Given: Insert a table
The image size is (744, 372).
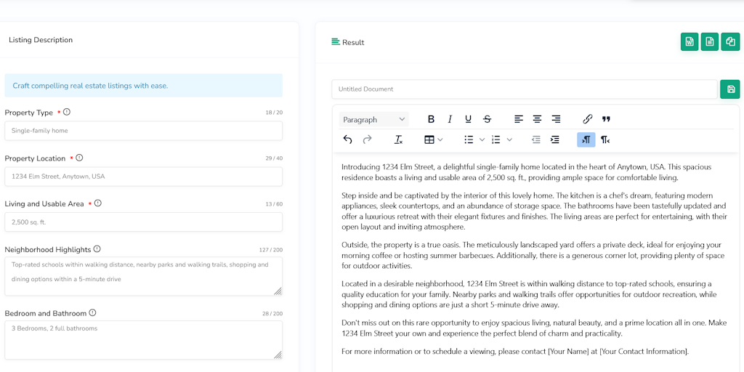Looking at the screenshot, I should coord(429,139).
